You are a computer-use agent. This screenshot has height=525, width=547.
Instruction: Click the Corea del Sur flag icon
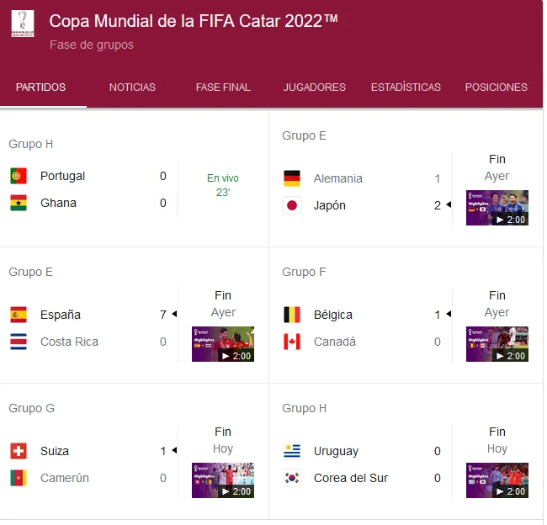[293, 480]
